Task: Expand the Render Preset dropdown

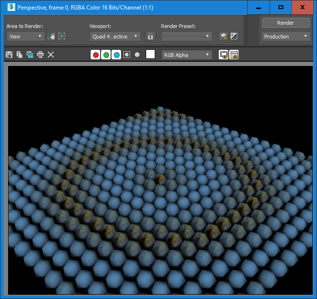Action: (187, 36)
